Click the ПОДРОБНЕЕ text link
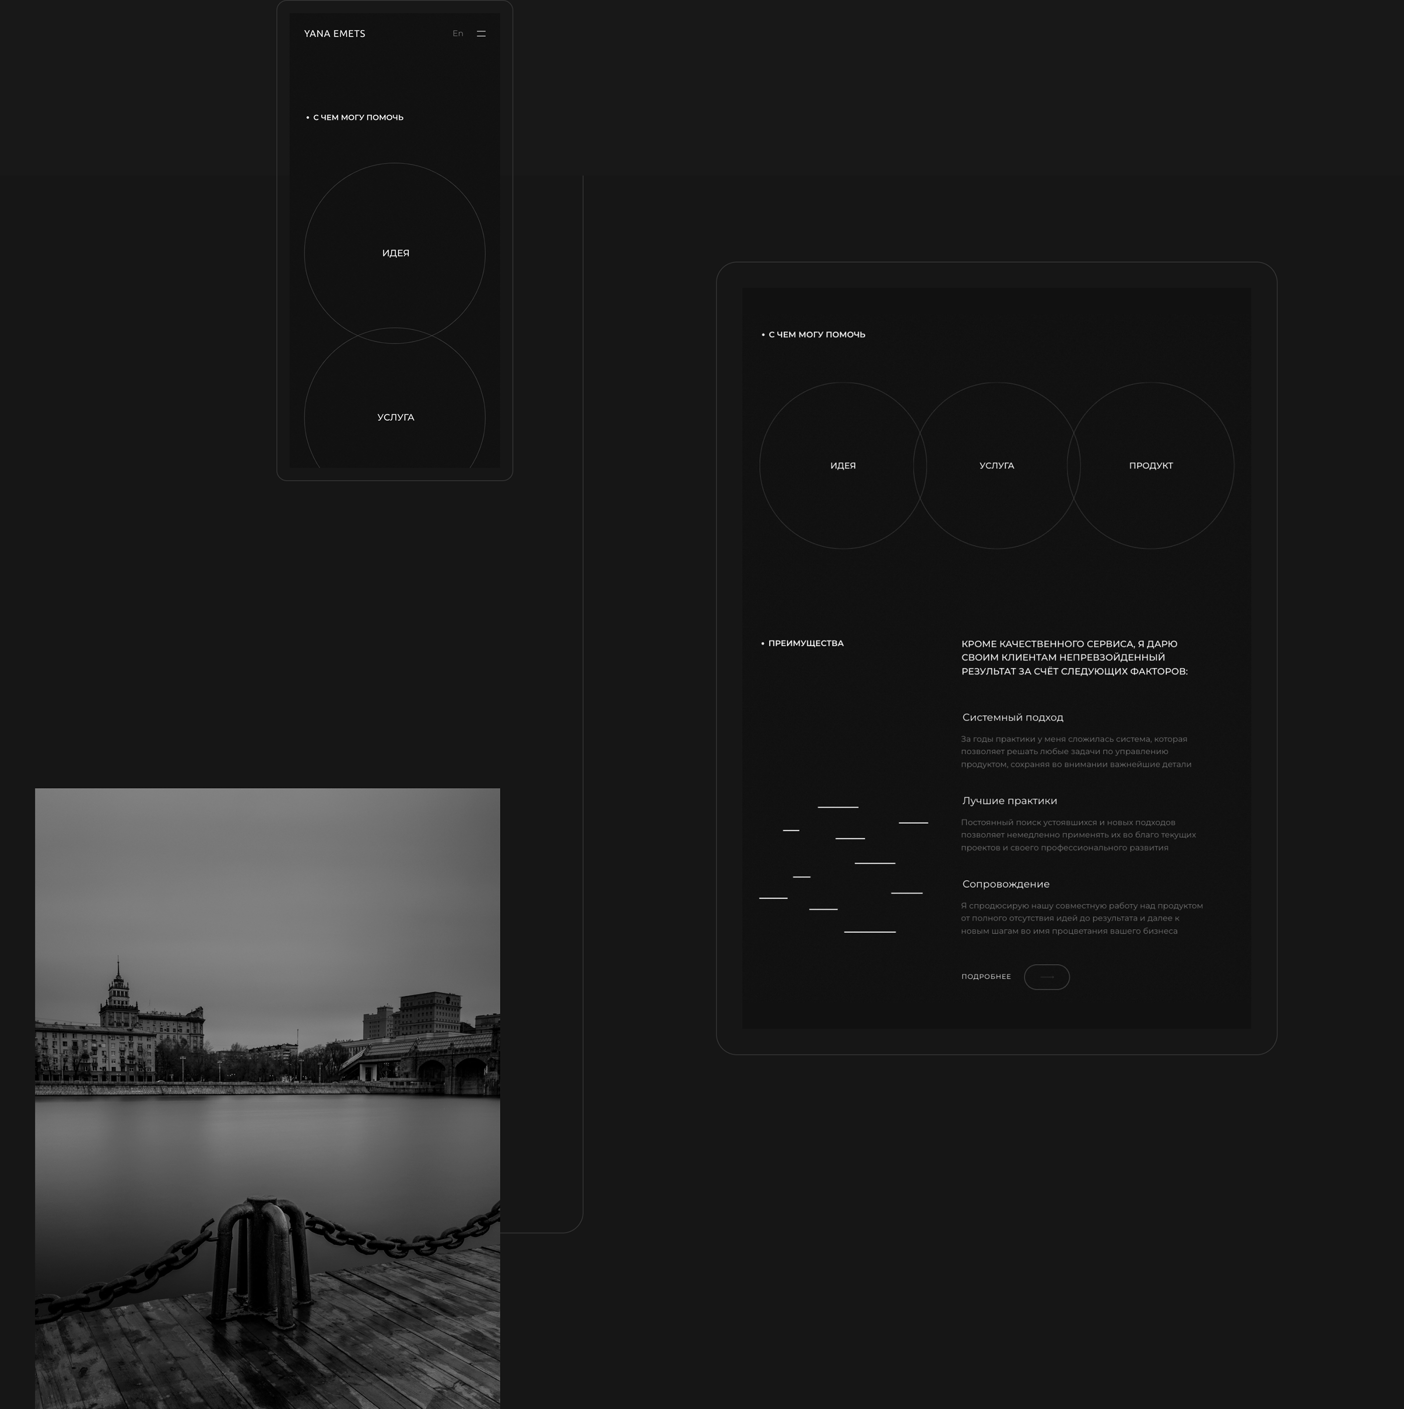 (x=986, y=977)
